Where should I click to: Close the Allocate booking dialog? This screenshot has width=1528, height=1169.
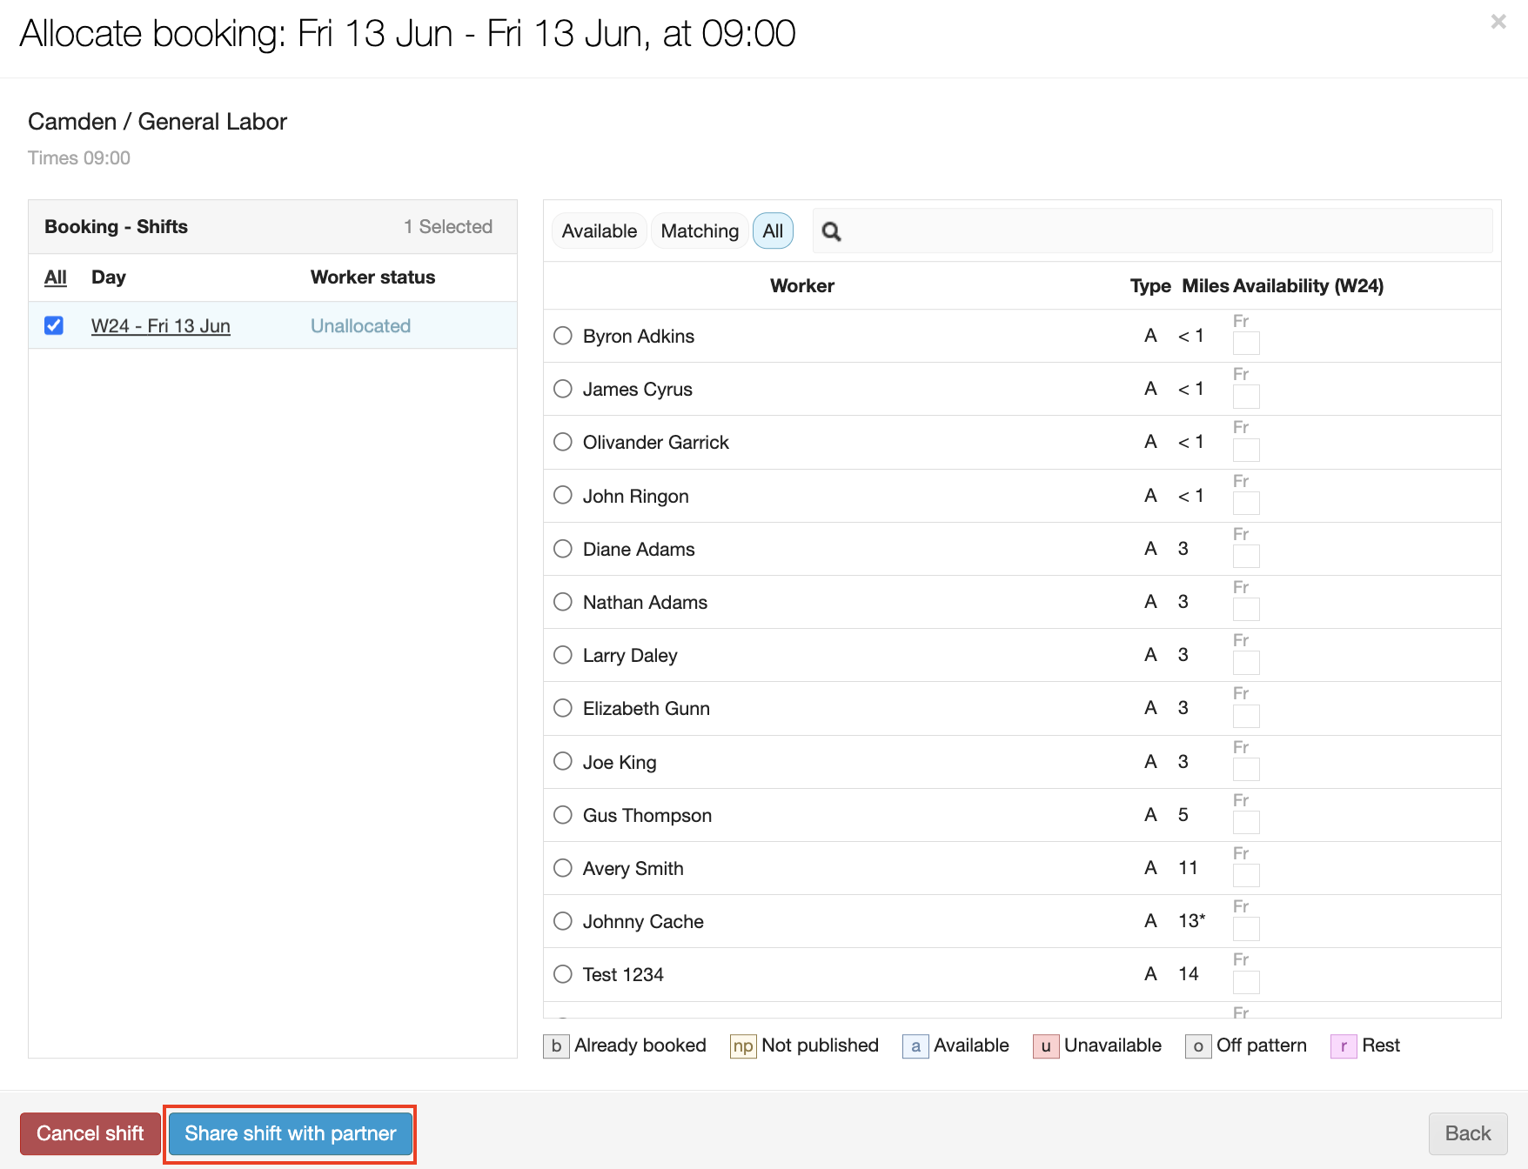(x=1498, y=22)
